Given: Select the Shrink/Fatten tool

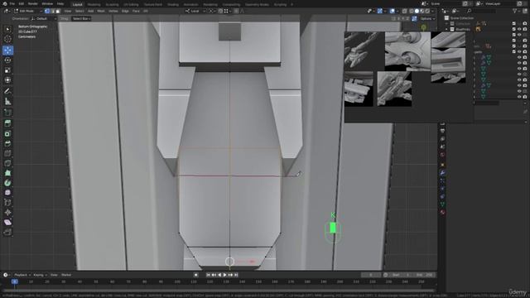Looking at the screenshot, I should [x=7, y=212].
